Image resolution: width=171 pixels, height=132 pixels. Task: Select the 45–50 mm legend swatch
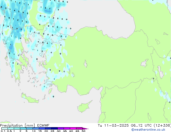[x=79, y=128]
